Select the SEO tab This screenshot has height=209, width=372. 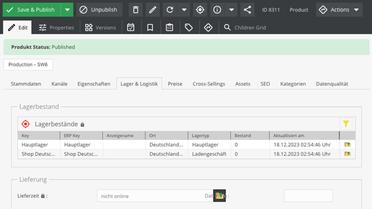[x=265, y=84]
